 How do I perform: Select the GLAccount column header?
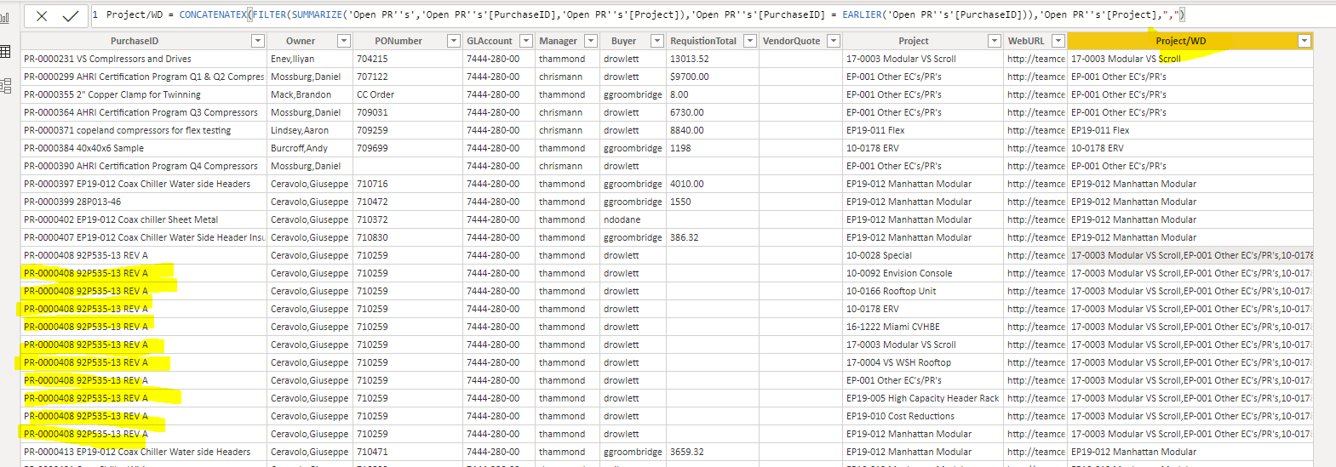(490, 41)
